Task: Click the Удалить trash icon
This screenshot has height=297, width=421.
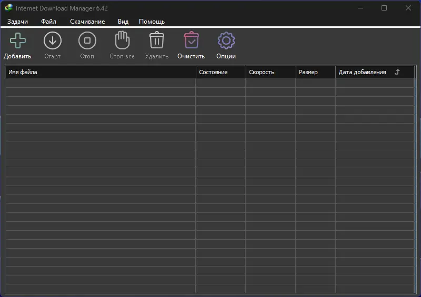Action: 157,40
